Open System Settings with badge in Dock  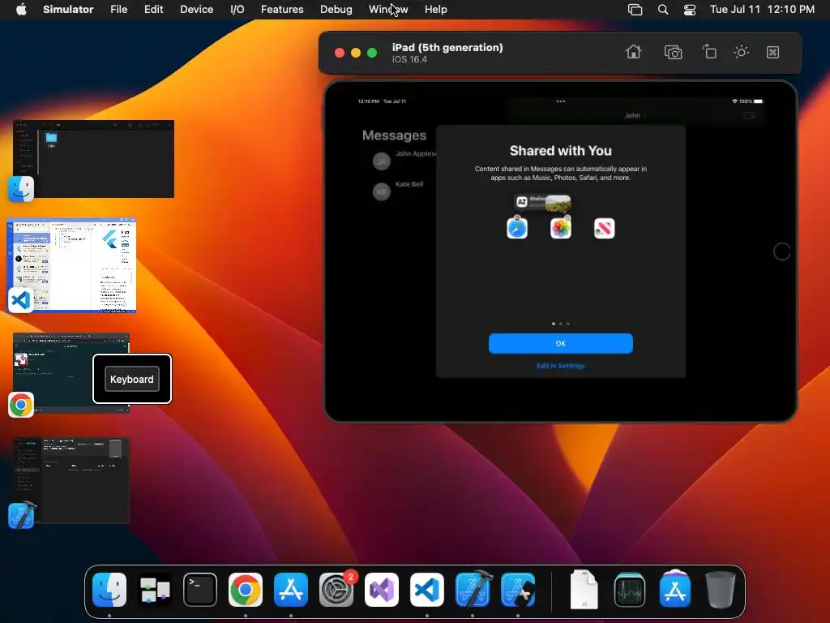(336, 590)
